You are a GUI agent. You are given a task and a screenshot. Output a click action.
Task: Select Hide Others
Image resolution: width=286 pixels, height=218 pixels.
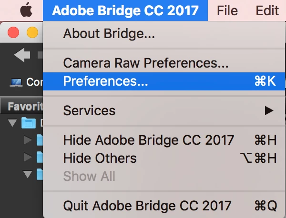pos(100,158)
